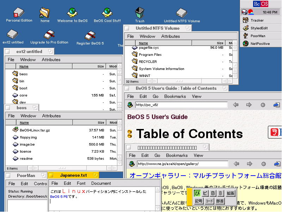Open the home folder icon
The height and width of the screenshot is (212, 282).
pyautogui.click(x=44, y=13)
